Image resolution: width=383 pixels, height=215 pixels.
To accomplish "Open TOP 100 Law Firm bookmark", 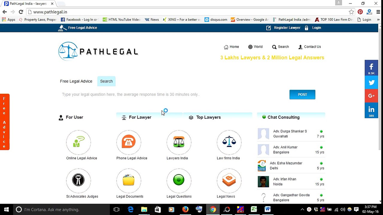I will [334, 20].
